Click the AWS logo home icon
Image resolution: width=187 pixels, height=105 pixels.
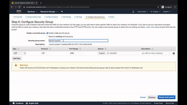point(19,11)
